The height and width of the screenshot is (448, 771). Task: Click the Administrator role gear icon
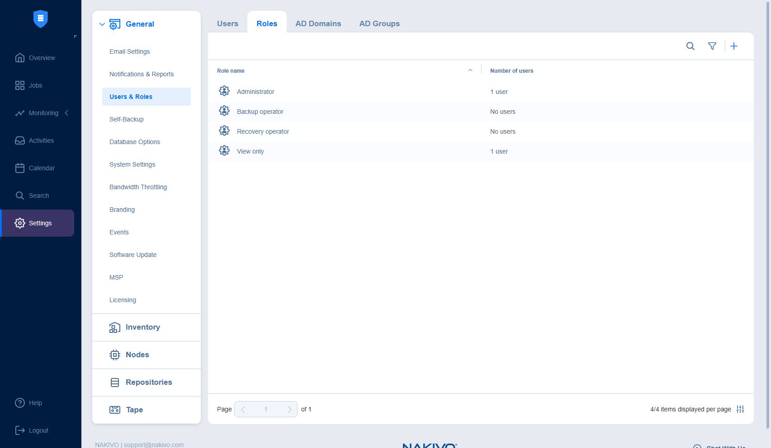pos(224,91)
